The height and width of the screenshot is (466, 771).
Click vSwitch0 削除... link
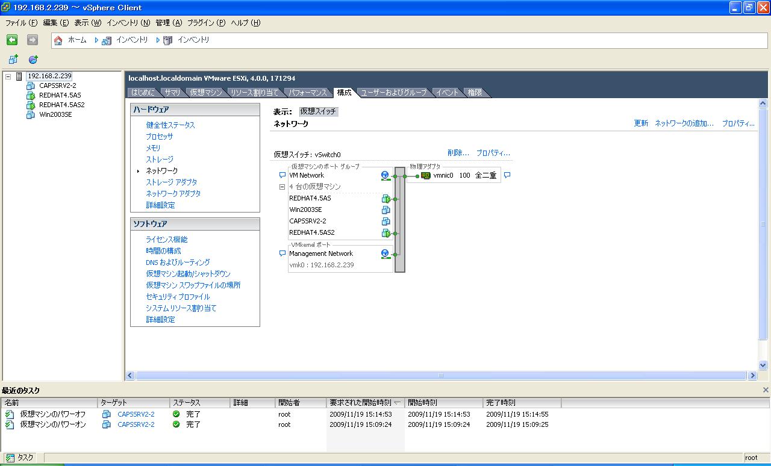[458, 153]
